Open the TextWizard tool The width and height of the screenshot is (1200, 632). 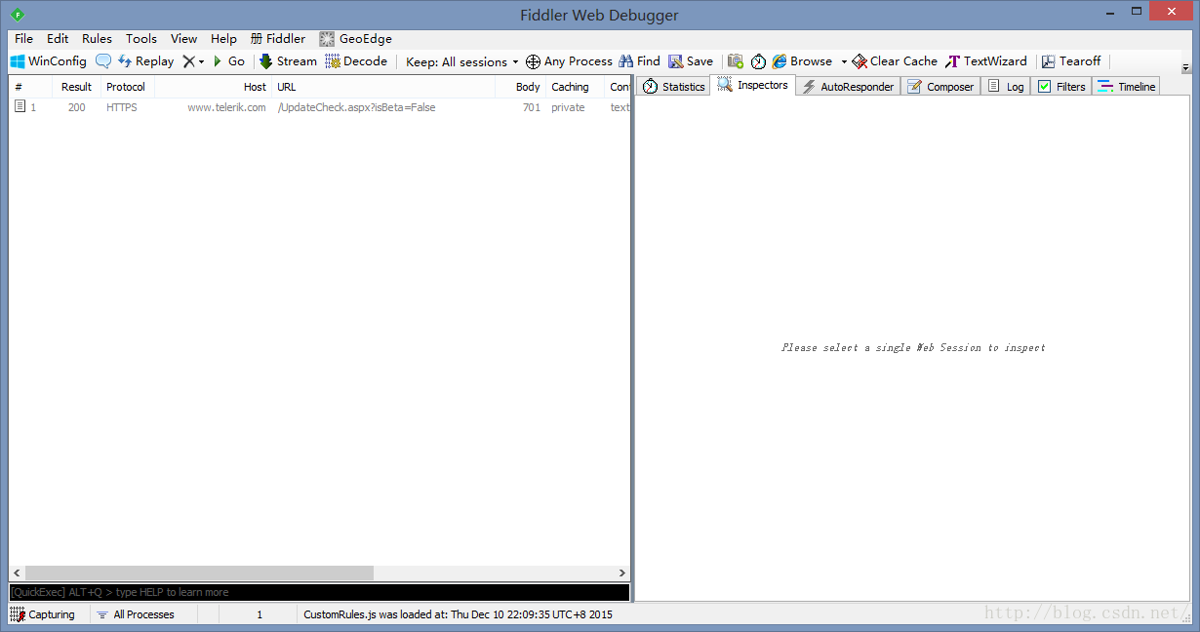(x=986, y=61)
